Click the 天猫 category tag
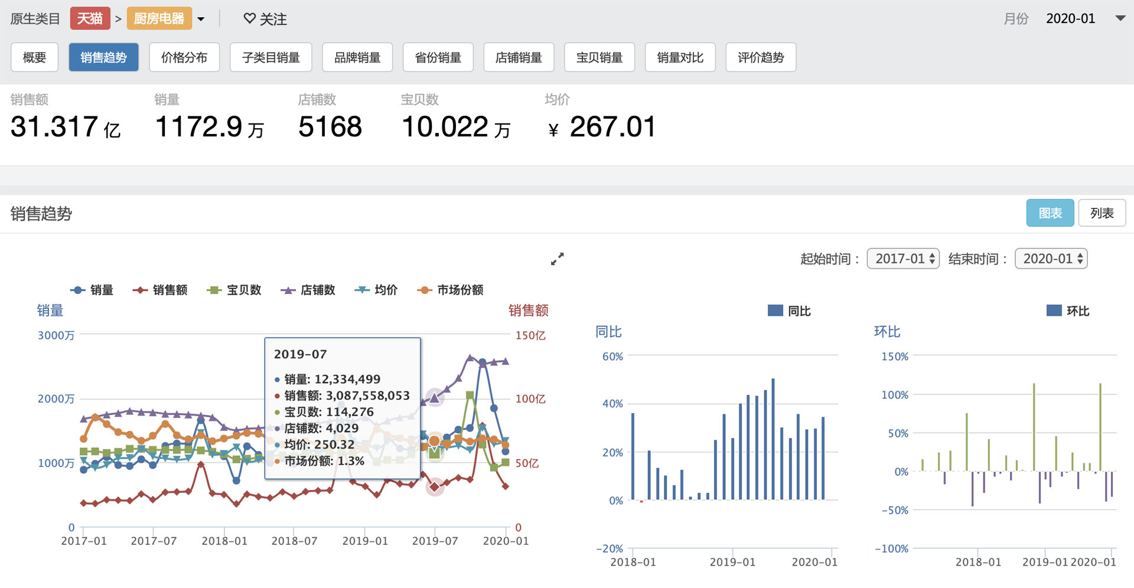 pos(90,19)
